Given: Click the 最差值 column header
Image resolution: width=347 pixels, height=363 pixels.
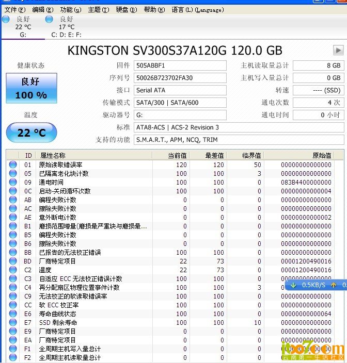Looking at the screenshot, I should click(208, 155).
